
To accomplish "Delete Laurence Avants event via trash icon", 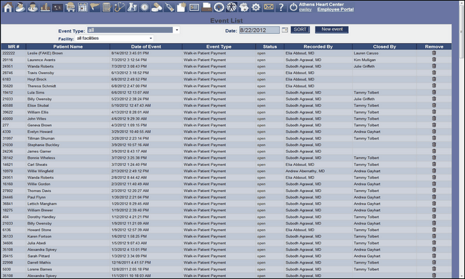I will [x=434, y=59].
